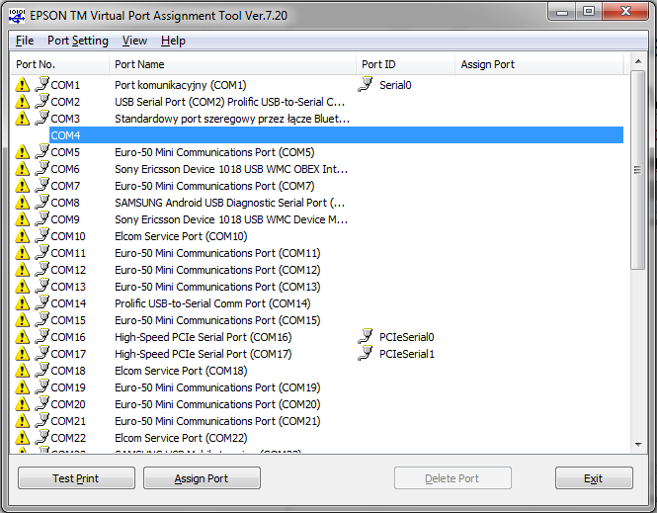Select 'Euro-50 Mini Communications Port (COM5)' entry
The height and width of the screenshot is (513, 657).
pos(214,152)
